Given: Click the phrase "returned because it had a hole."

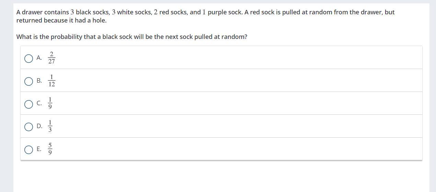Looking at the screenshot, I should tap(61, 20).
